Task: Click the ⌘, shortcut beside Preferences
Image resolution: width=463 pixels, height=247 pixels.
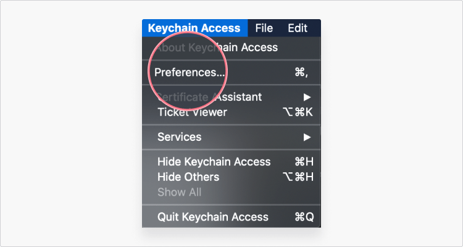Action: click(301, 73)
